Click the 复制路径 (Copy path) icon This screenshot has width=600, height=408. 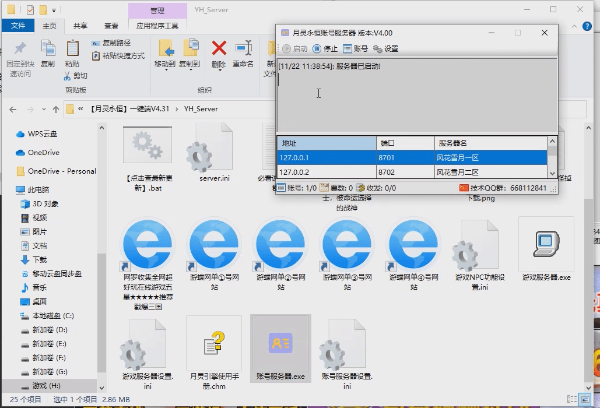[96, 43]
